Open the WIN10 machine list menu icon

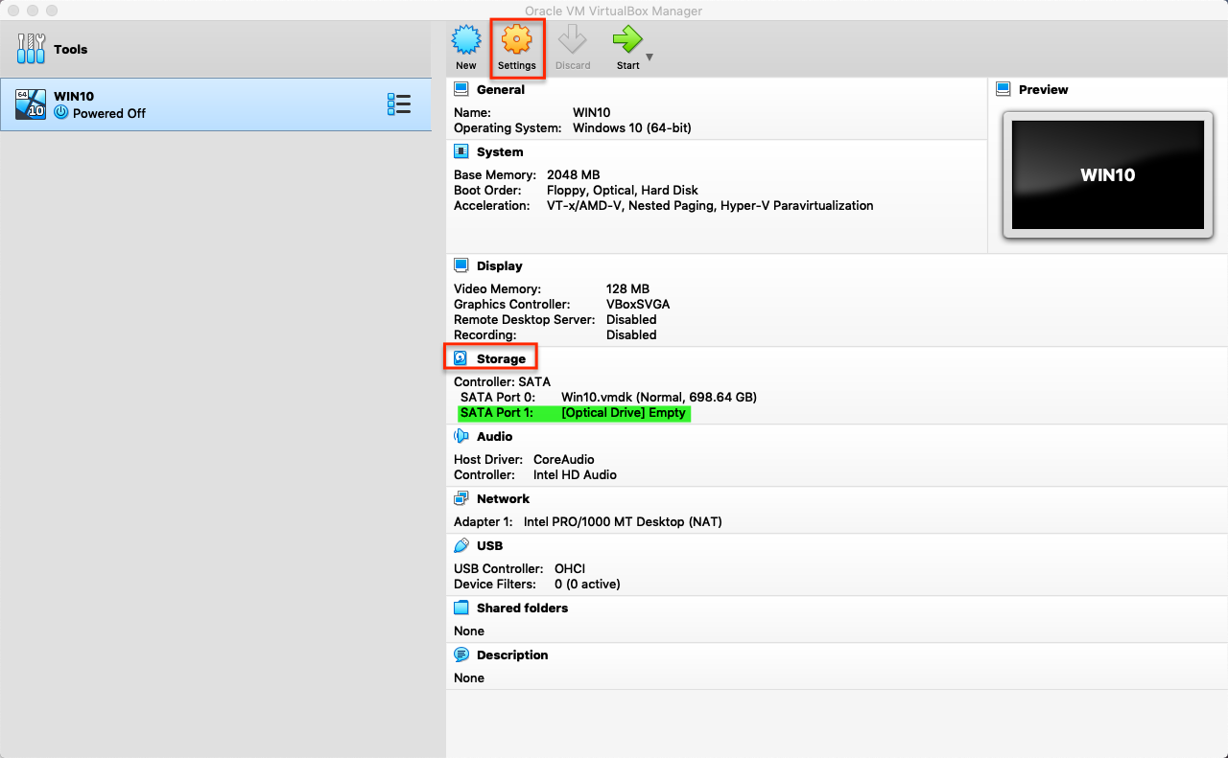point(399,104)
